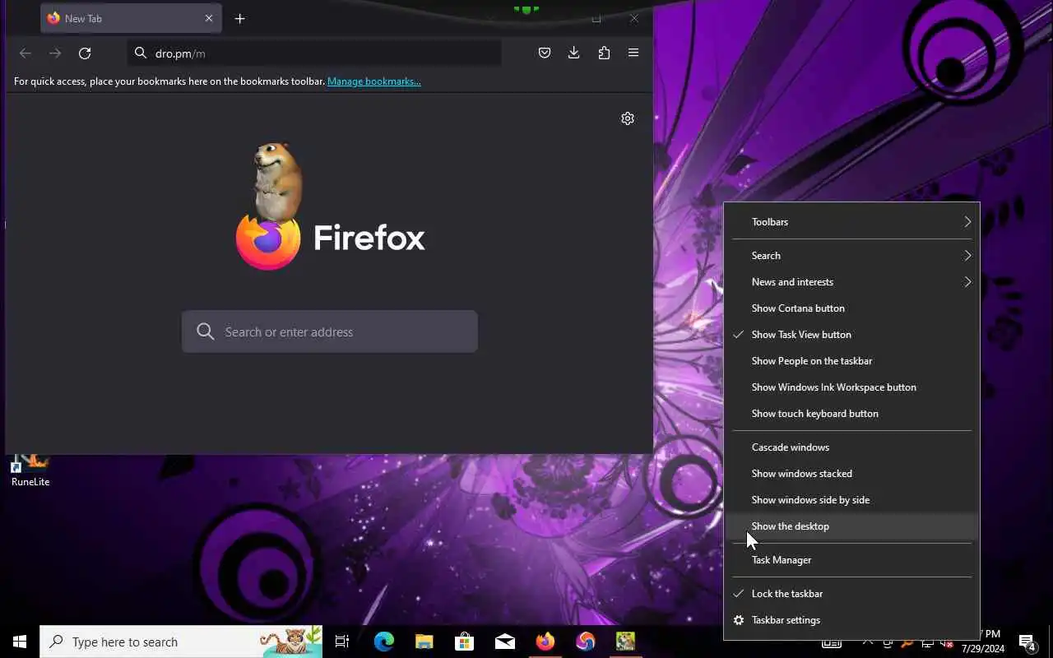
Task: Open the Firefox hamburger application menu
Action: pyautogui.click(x=633, y=53)
